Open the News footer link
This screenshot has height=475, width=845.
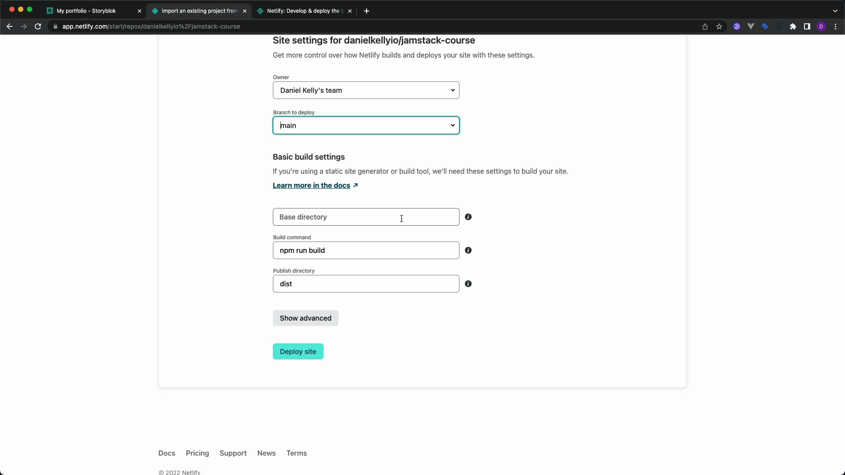(266, 453)
